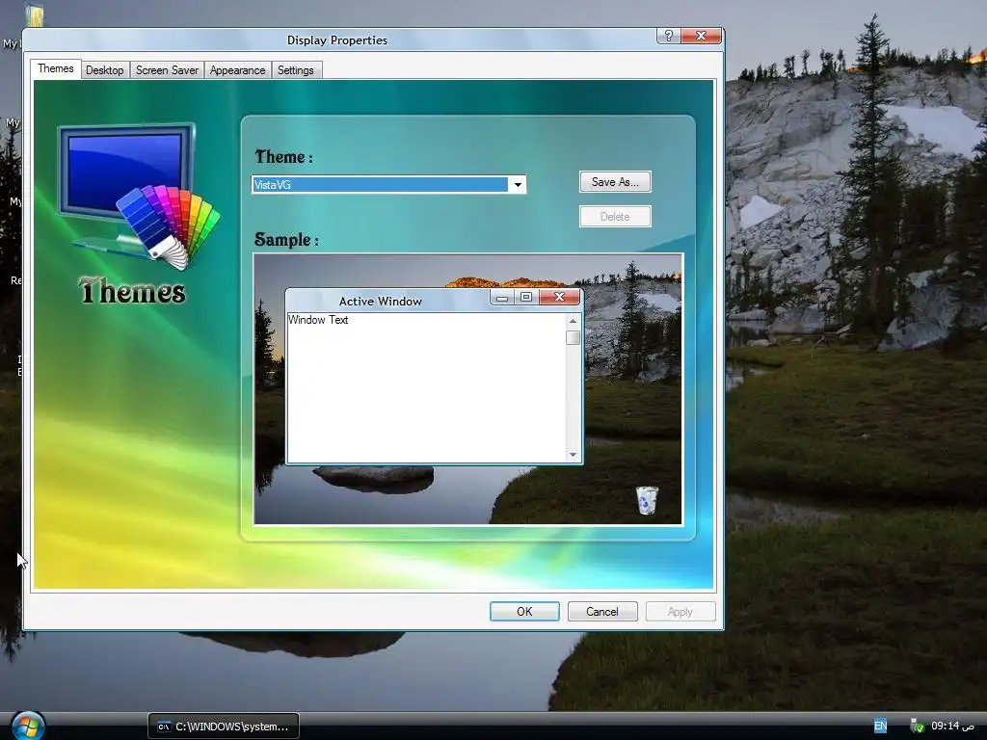Click the sample scrollbar up arrow

point(573,321)
